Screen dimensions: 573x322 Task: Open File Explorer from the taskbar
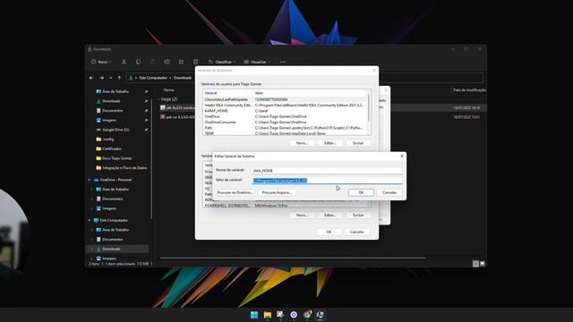[268, 315]
